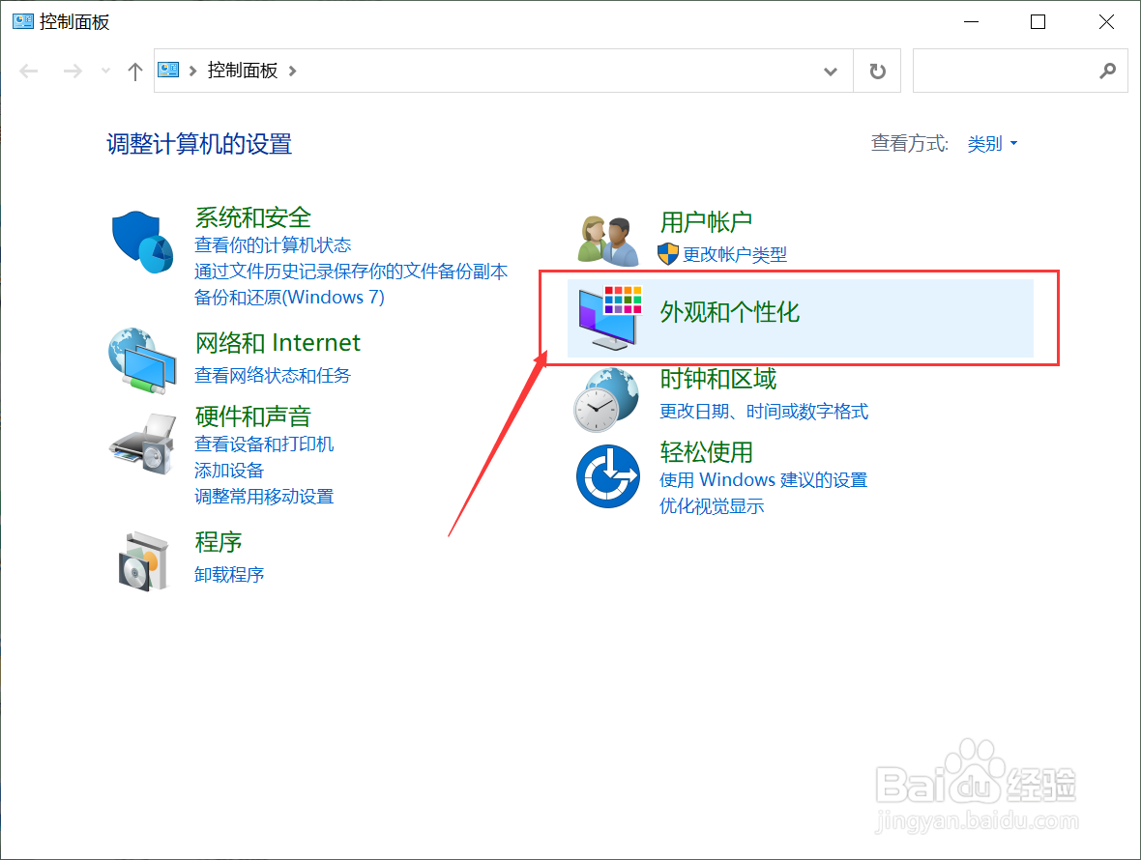
Task: Click the 用户帐户 people icon
Action: point(606,237)
